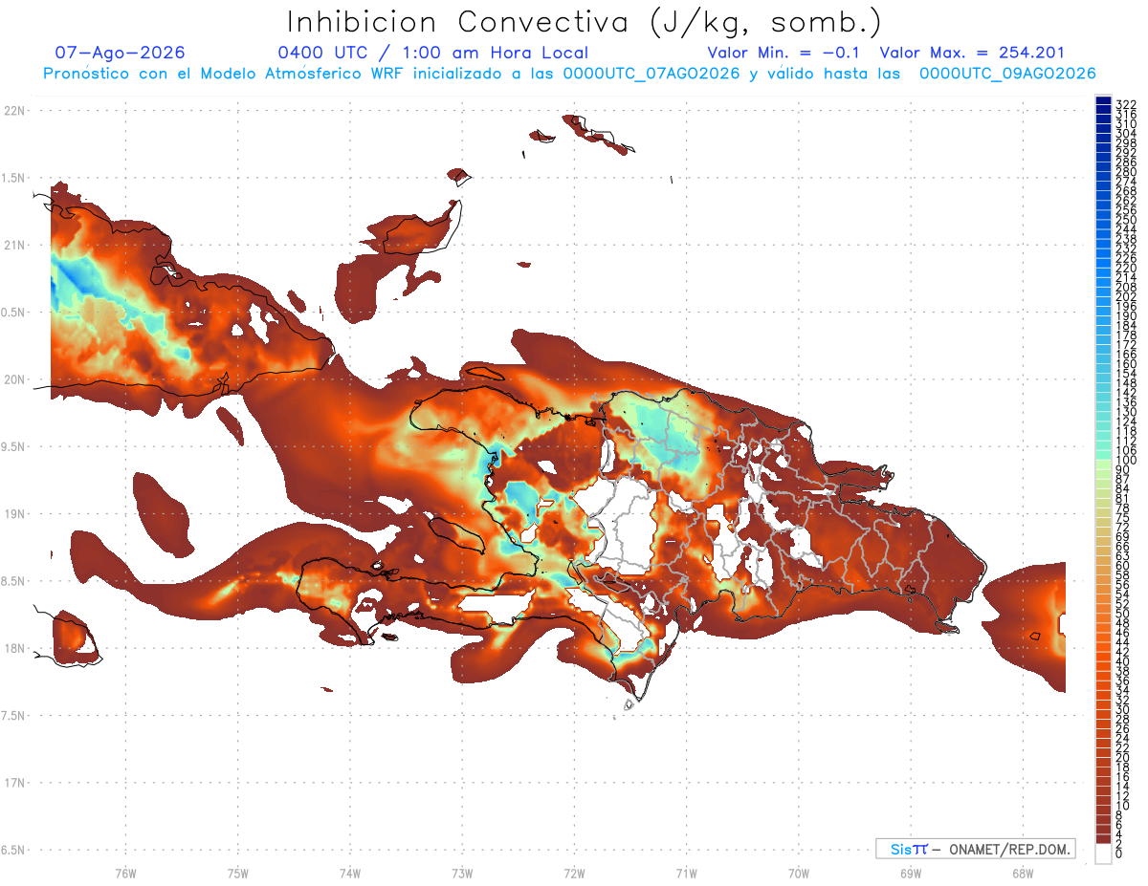1148x886 pixels.
Task: Click the "72W" longitude label
Action: point(574,872)
